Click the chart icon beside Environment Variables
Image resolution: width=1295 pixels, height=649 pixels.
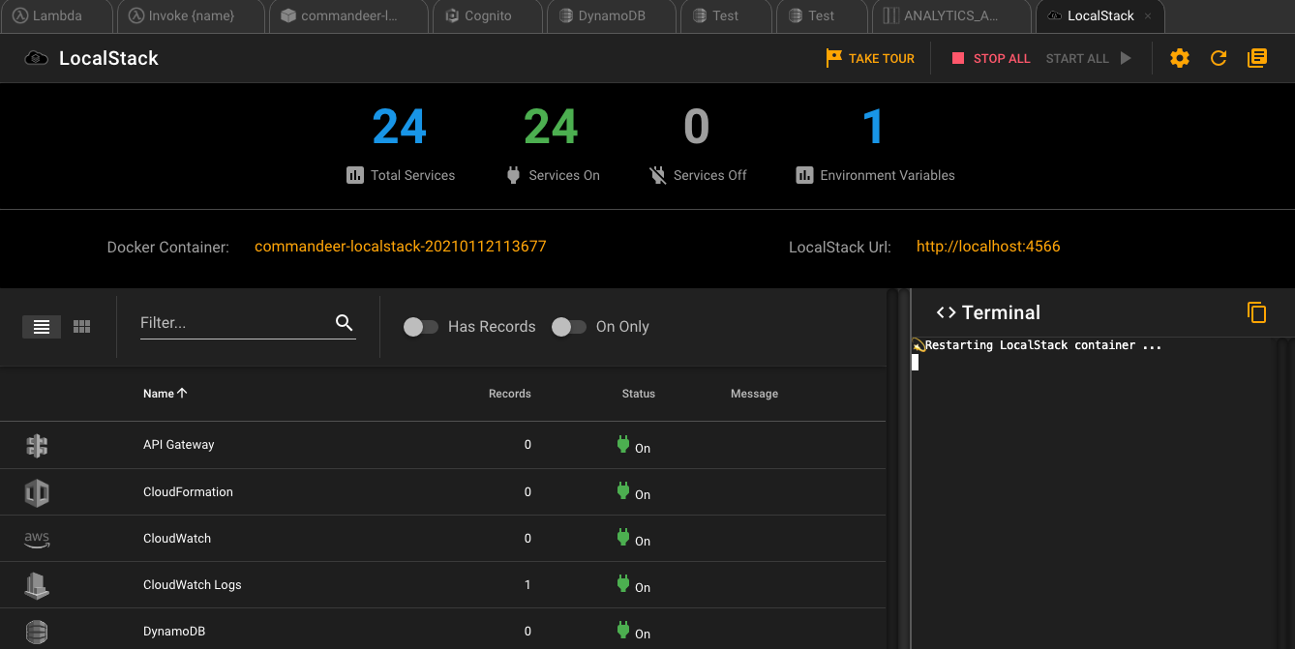[804, 175]
